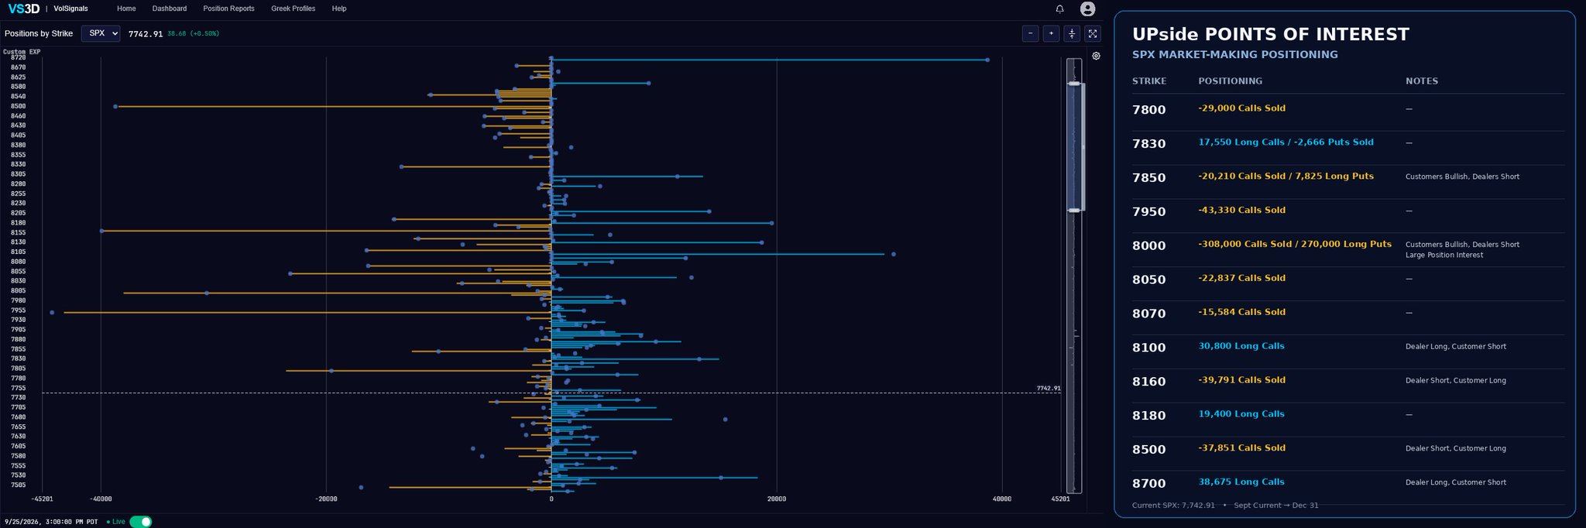Click '-29,000 Calls Sold' positioning cell
The width and height of the screenshot is (1586, 528).
(x=1241, y=108)
